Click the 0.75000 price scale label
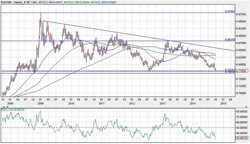The image size is (250, 144). [241, 79]
